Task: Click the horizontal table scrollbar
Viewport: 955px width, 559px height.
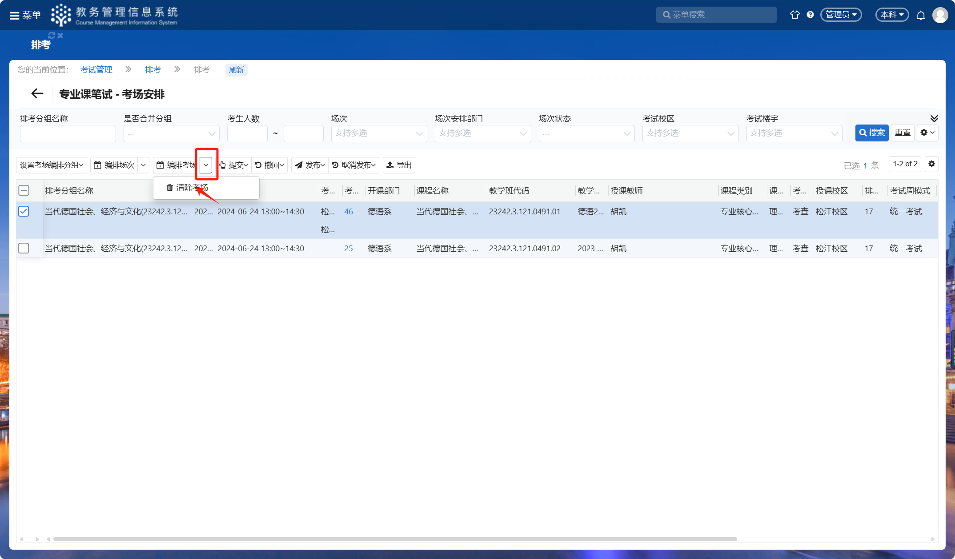Action: click(395, 539)
